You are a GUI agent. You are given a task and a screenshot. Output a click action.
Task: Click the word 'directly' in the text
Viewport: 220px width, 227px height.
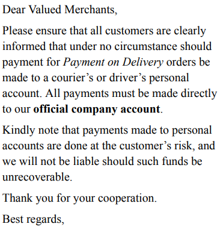[x=199, y=94]
